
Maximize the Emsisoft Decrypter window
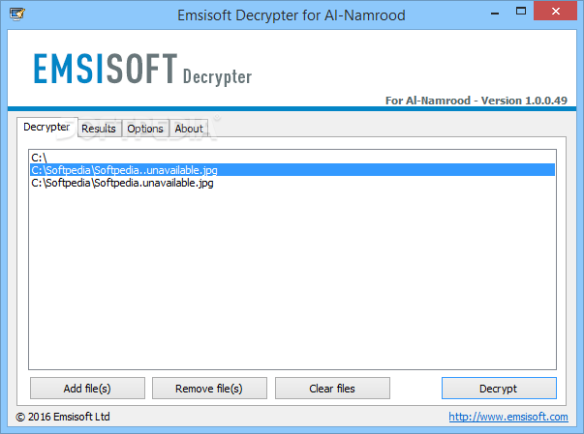tap(521, 12)
